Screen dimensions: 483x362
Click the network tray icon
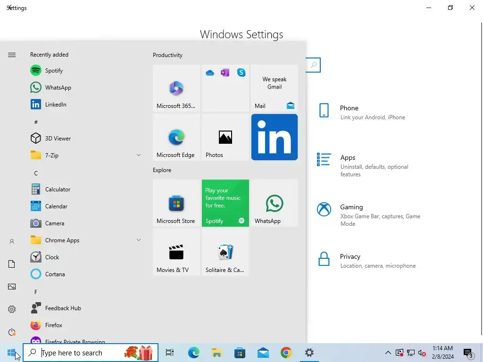(411, 353)
